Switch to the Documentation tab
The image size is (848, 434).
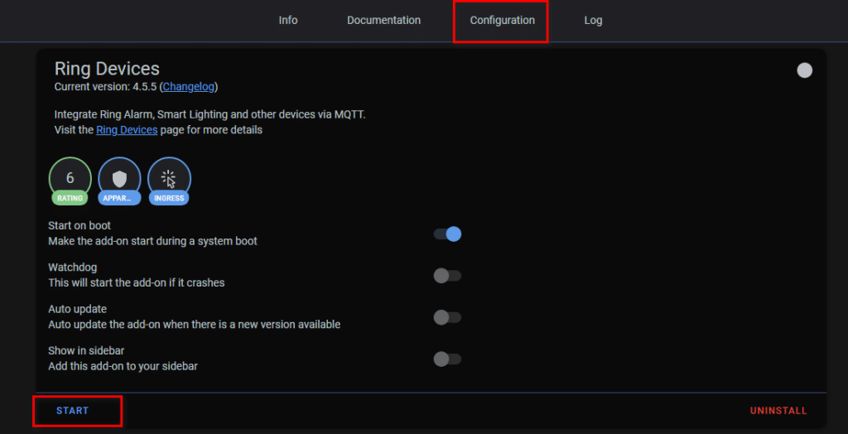(x=383, y=21)
